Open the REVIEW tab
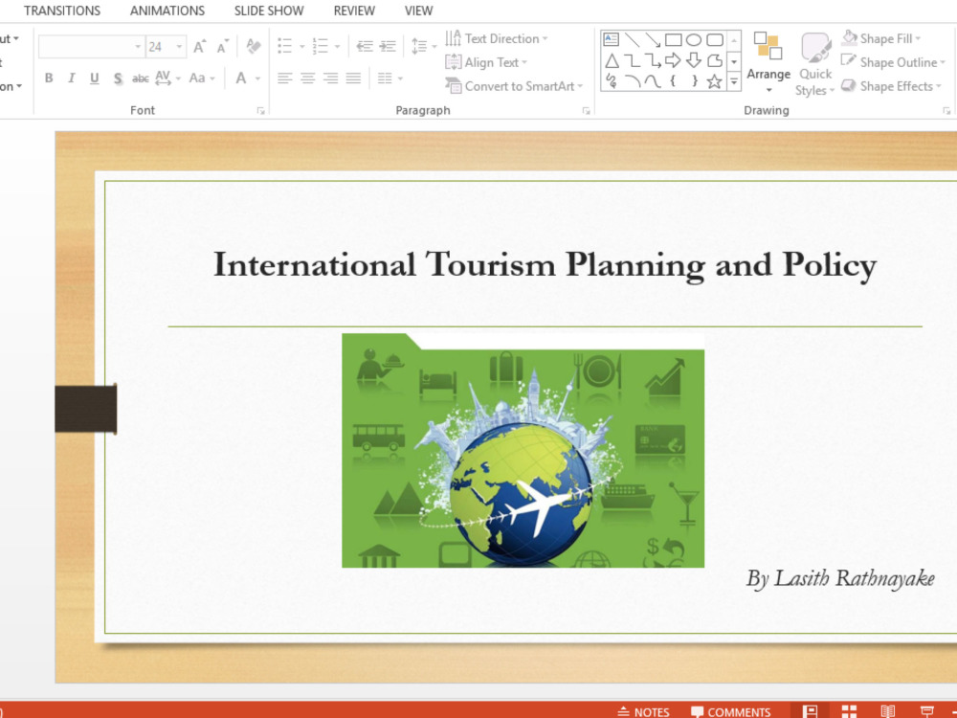 [354, 11]
